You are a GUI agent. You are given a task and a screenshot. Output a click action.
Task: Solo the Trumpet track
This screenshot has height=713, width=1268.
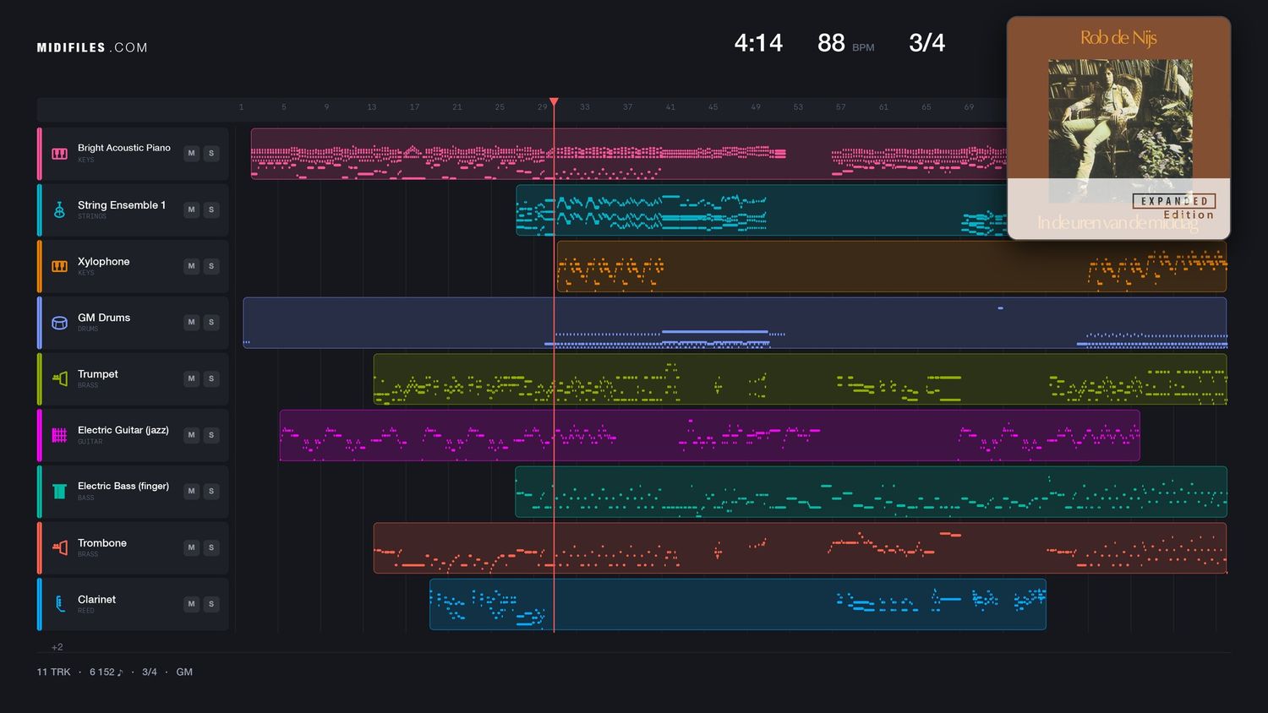click(x=211, y=378)
